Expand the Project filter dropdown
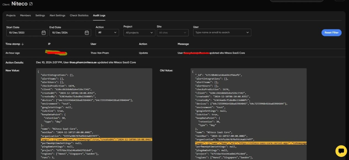The height and width of the screenshot is (160, 349). click(139, 33)
